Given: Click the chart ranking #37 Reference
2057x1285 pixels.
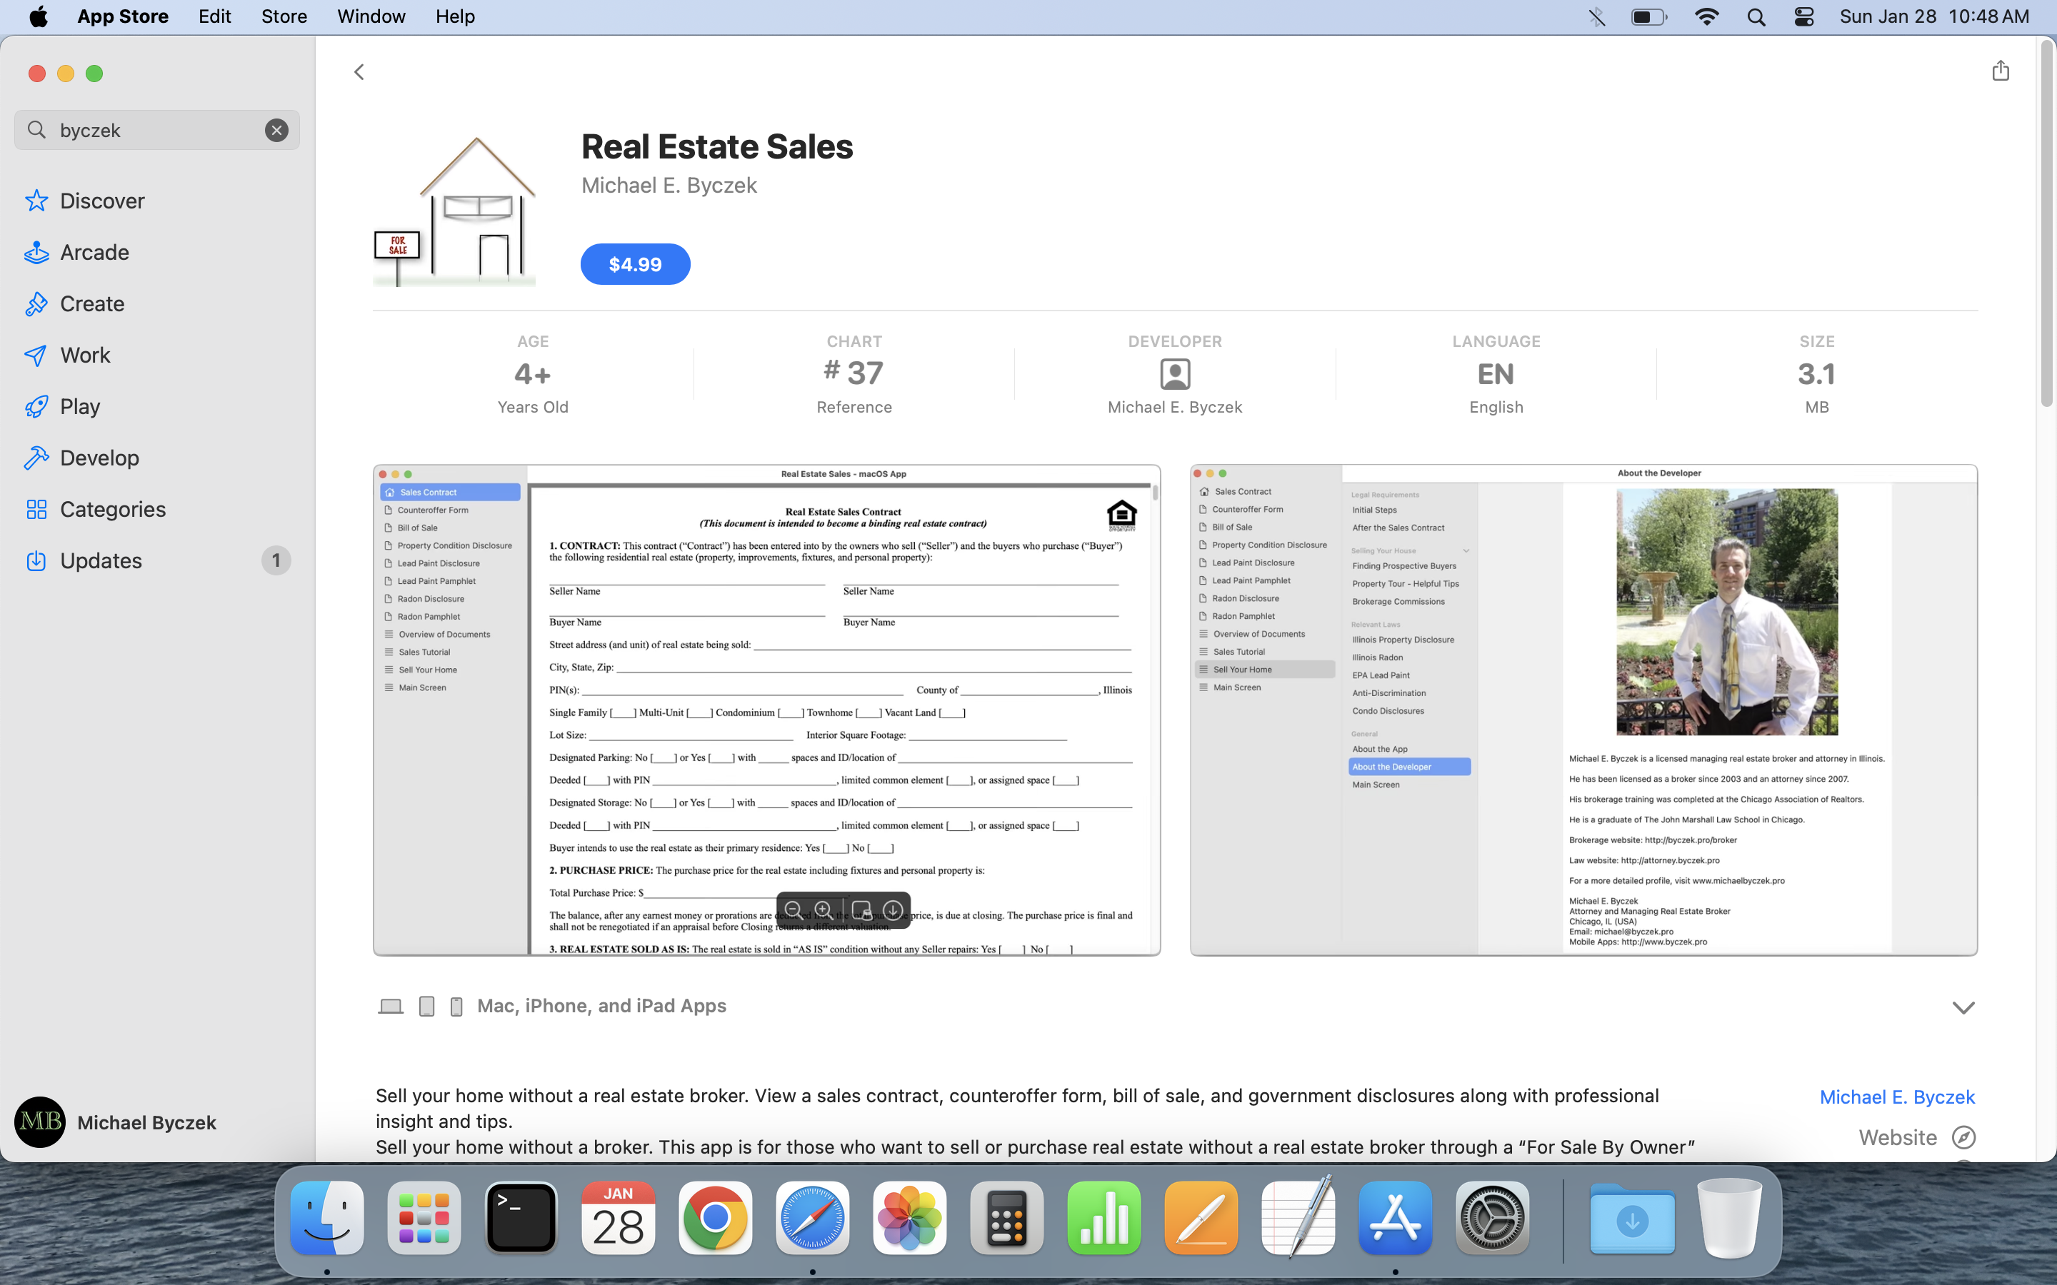Looking at the screenshot, I should coord(854,374).
